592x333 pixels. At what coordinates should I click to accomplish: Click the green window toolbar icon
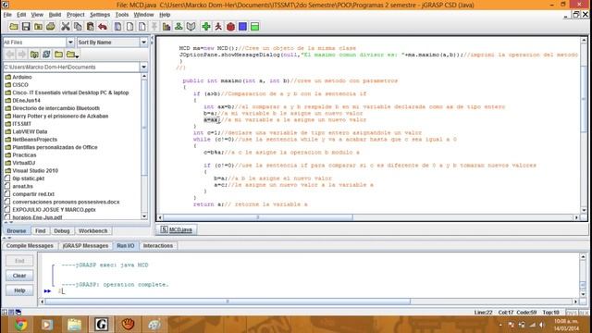pyautogui.click(x=255, y=27)
